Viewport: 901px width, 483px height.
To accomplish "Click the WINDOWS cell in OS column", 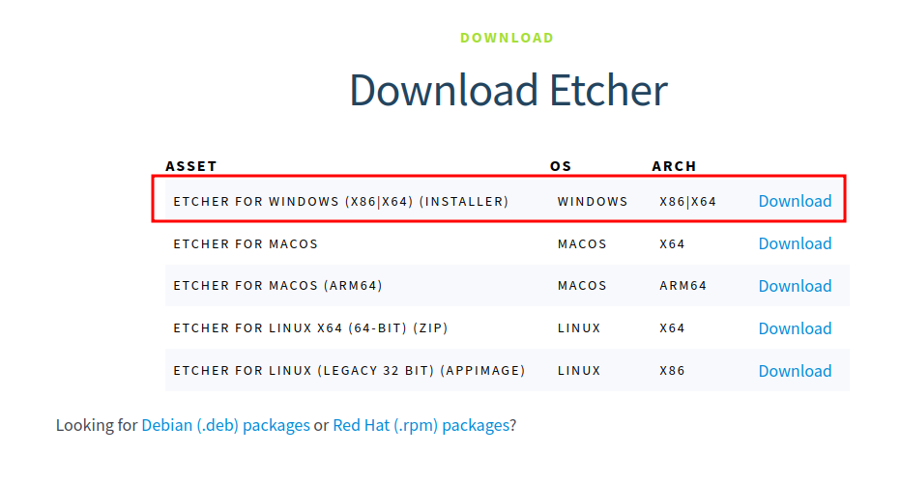I will tap(593, 202).
